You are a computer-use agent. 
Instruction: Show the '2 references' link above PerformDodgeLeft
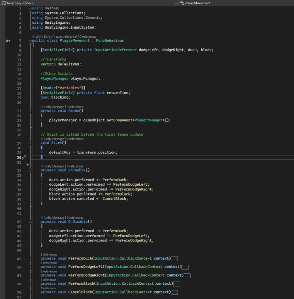49,263
